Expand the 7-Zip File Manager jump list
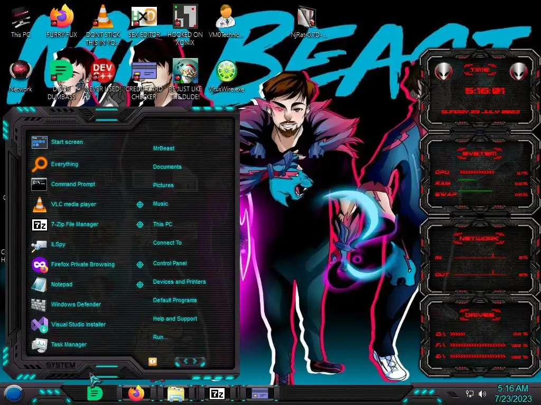Screen dimensions: 541x405 tap(139, 225)
